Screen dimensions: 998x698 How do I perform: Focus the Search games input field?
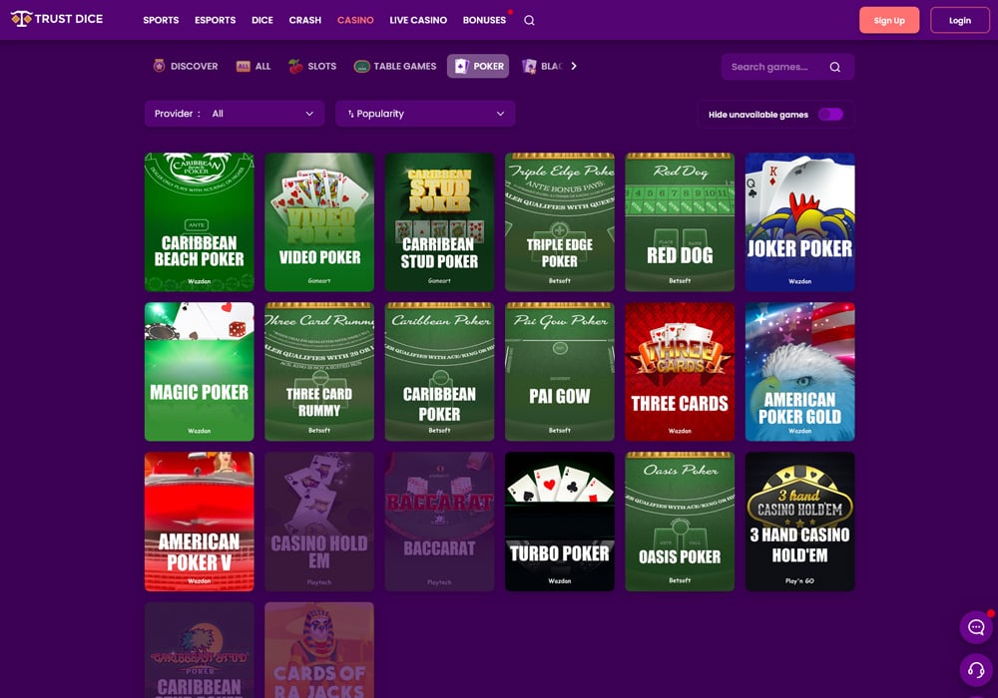[788, 67]
